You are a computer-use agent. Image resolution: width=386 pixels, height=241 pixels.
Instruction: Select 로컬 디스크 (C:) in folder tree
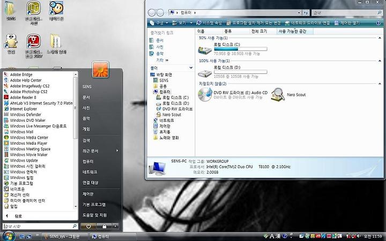pos(173,97)
